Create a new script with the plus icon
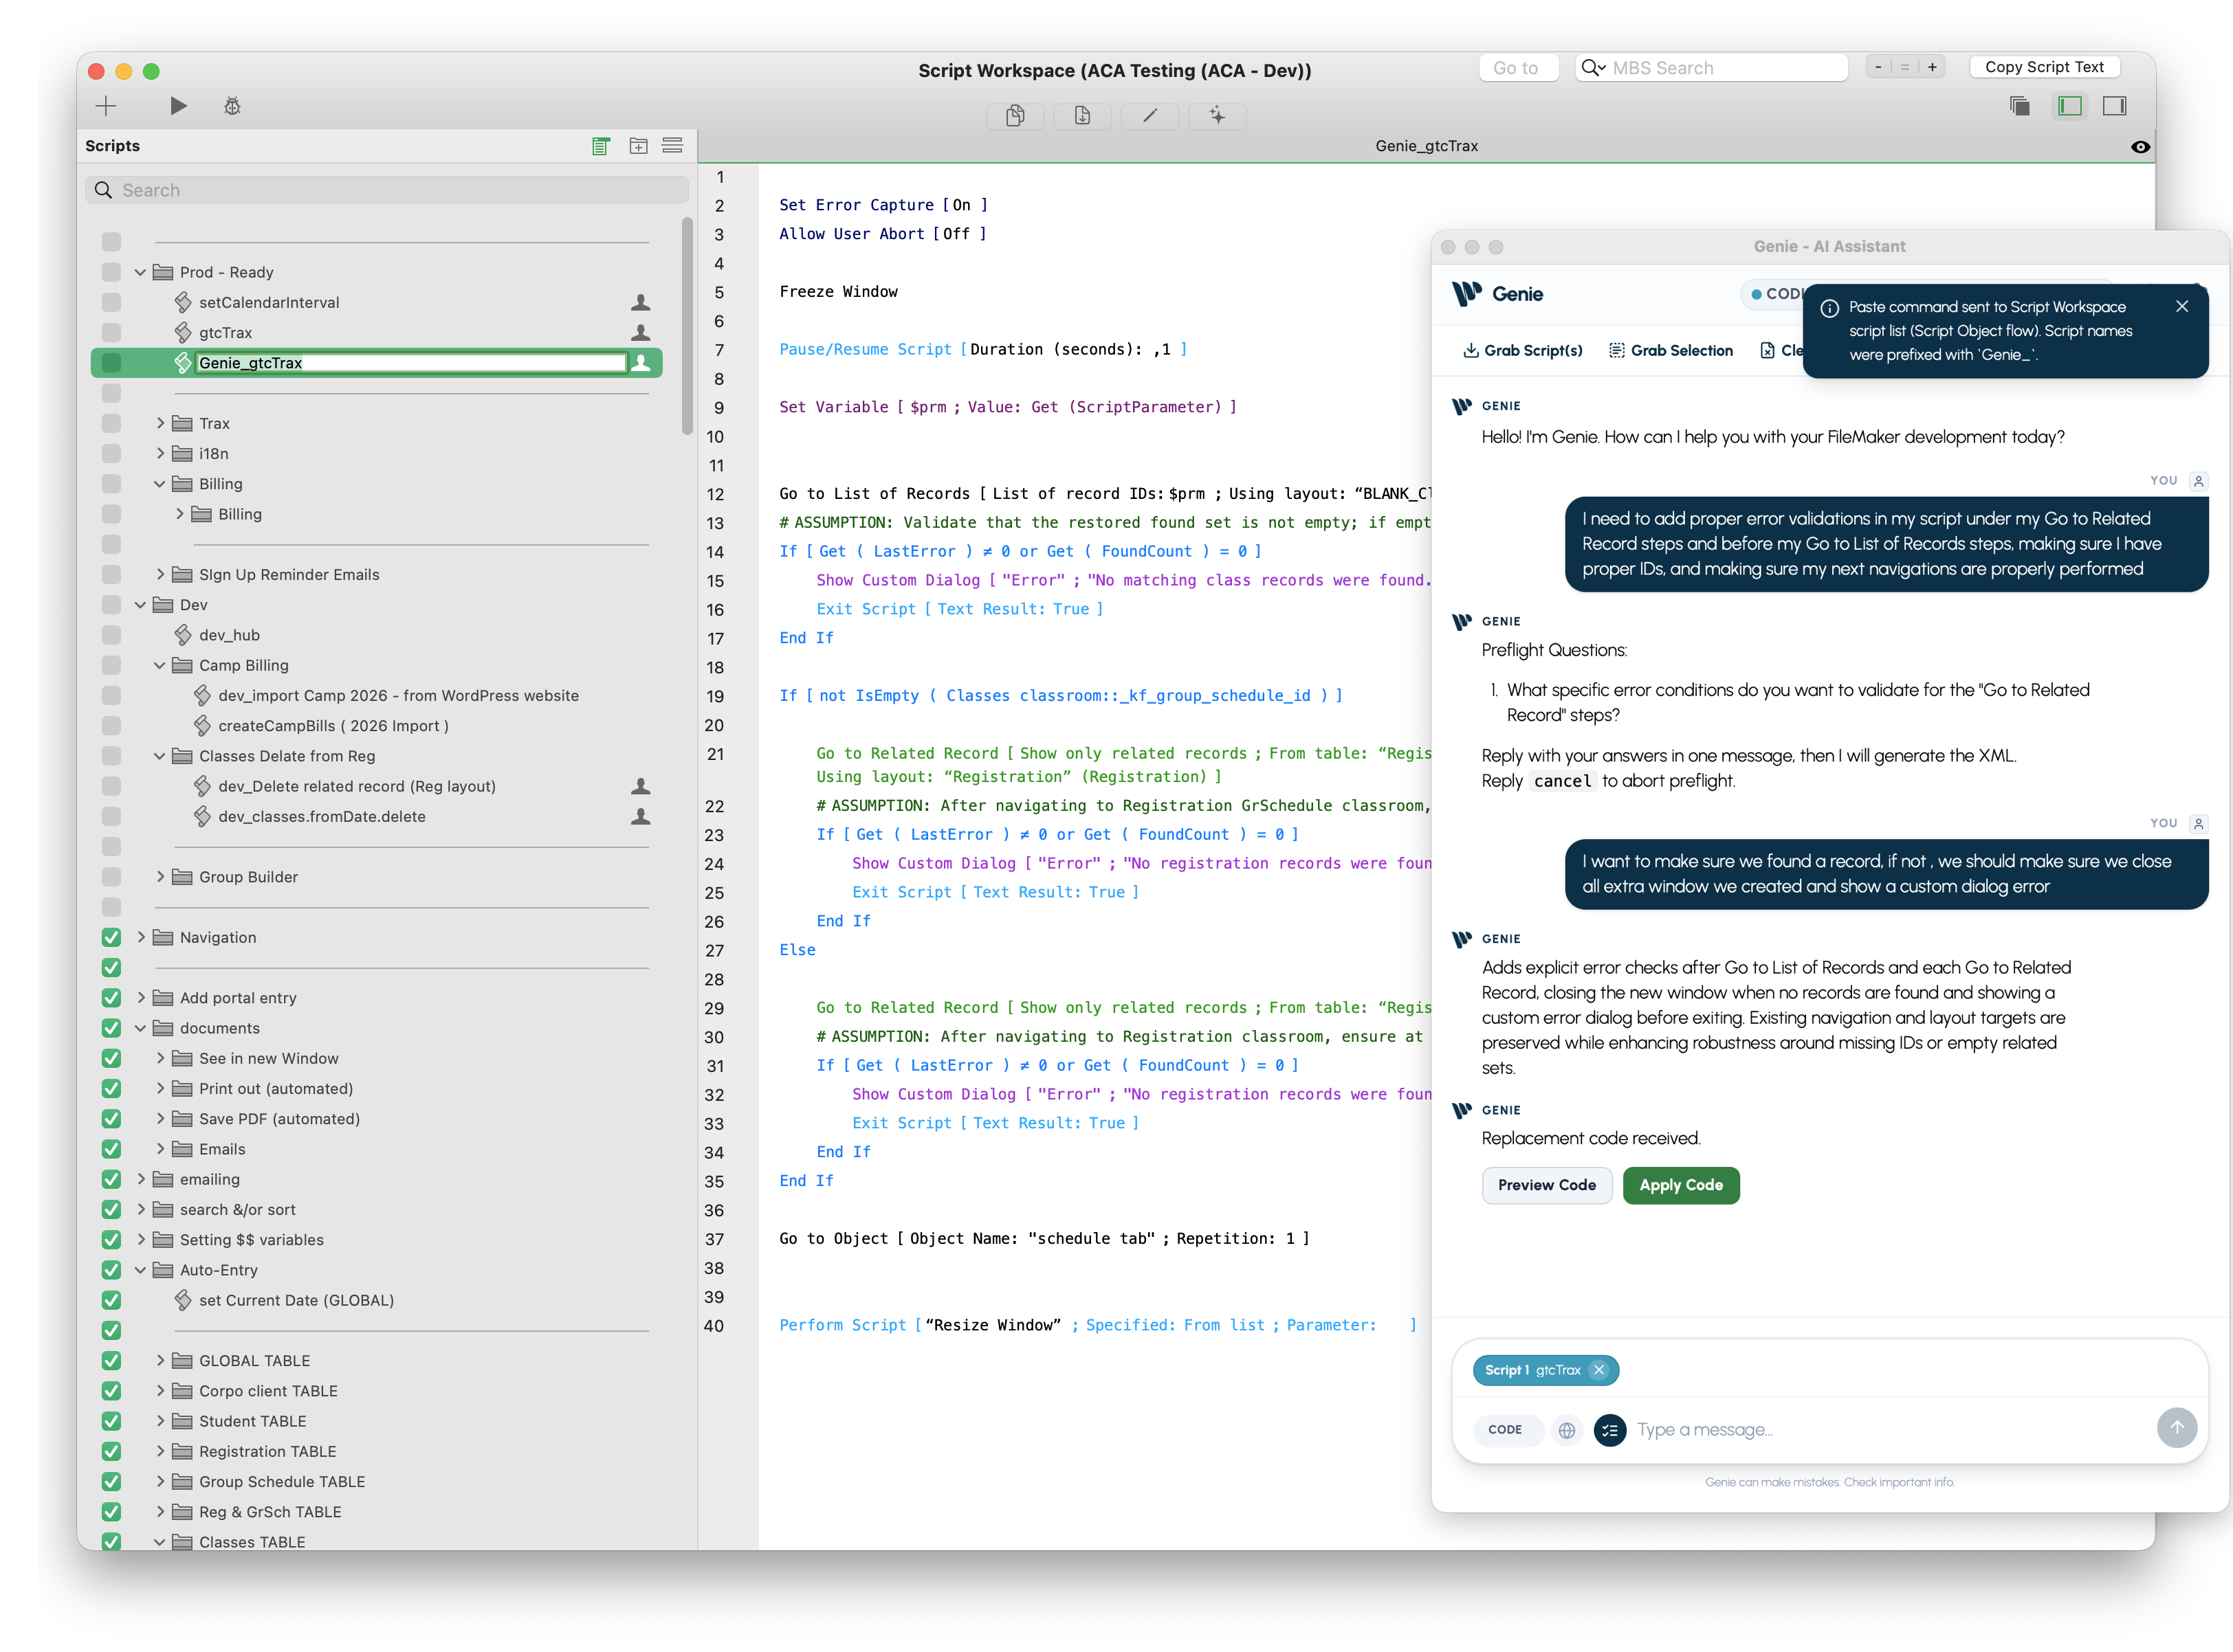Screen dimensions: 2233x1652 106,105
